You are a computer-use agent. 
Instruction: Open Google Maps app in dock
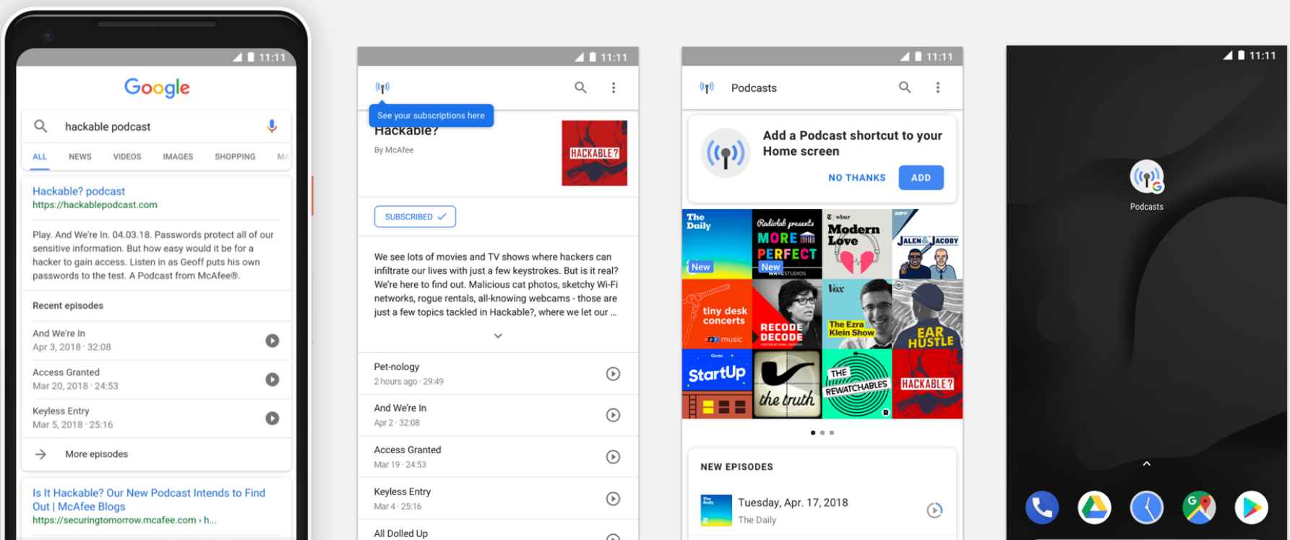pyautogui.click(x=1199, y=507)
